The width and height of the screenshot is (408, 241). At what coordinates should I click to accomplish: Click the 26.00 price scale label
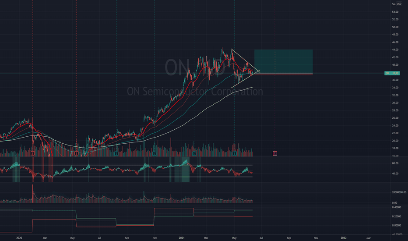[x=395, y=118]
